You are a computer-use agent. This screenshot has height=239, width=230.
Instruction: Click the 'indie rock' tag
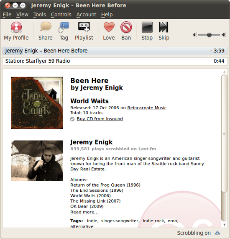coord(154,221)
